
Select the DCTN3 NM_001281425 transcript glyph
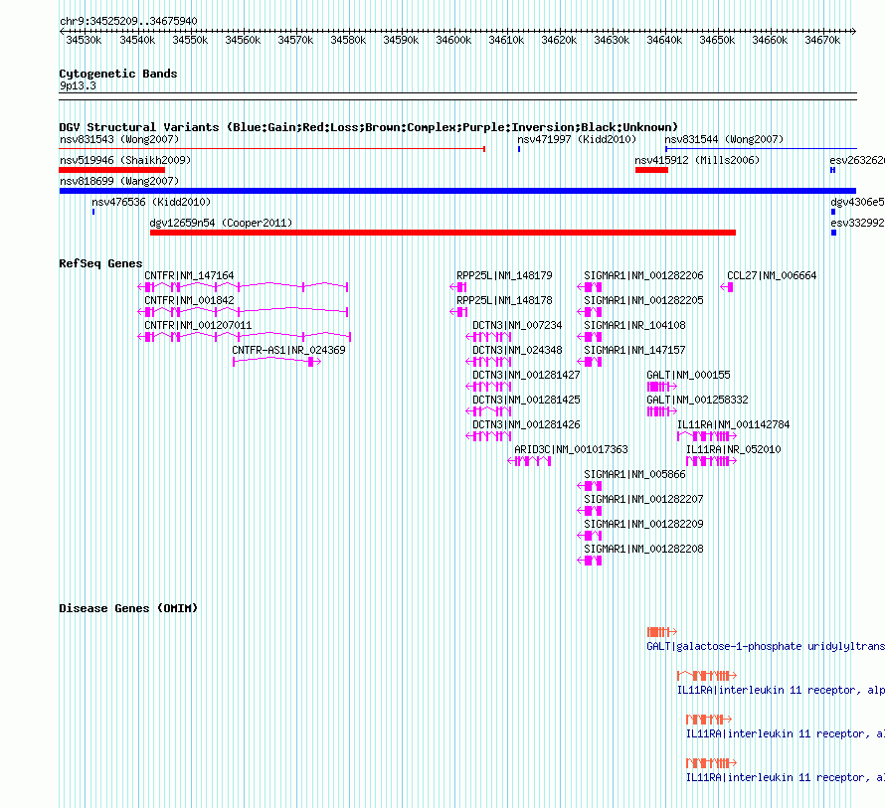pos(489,411)
